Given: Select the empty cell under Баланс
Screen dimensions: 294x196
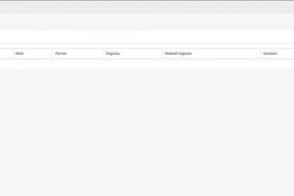Looking at the screenshot, I should (x=277, y=64).
